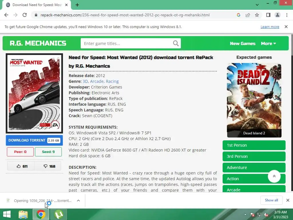Click the R.G. MECHANICS logo
The height and width of the screenshot is (220, 293).
[x=38, y=43]
